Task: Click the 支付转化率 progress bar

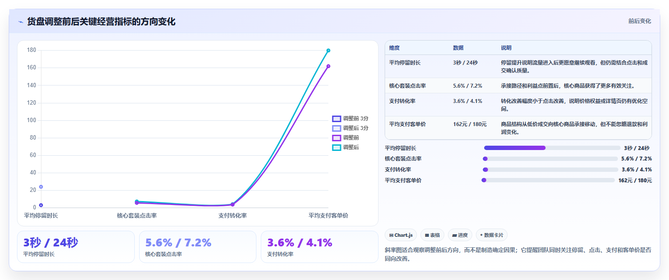Action: coord(550,170)
